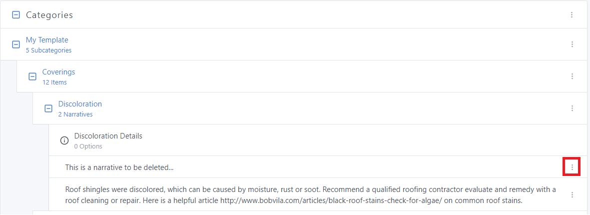Click the 2 Narratives label

click(75, 114)
